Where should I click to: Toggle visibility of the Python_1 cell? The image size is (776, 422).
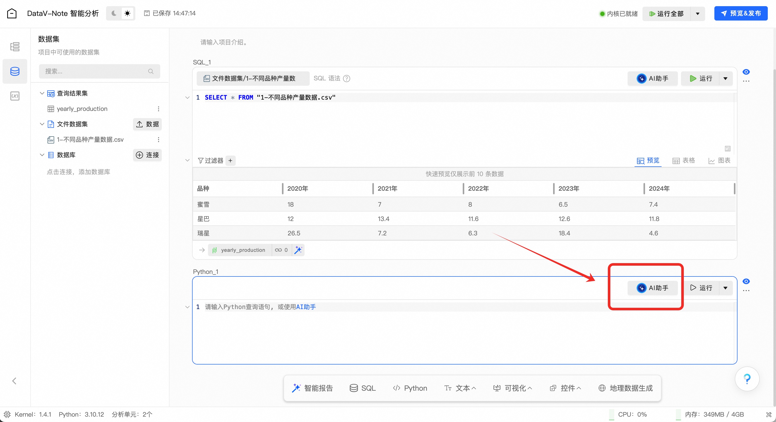tap(746, 281)
